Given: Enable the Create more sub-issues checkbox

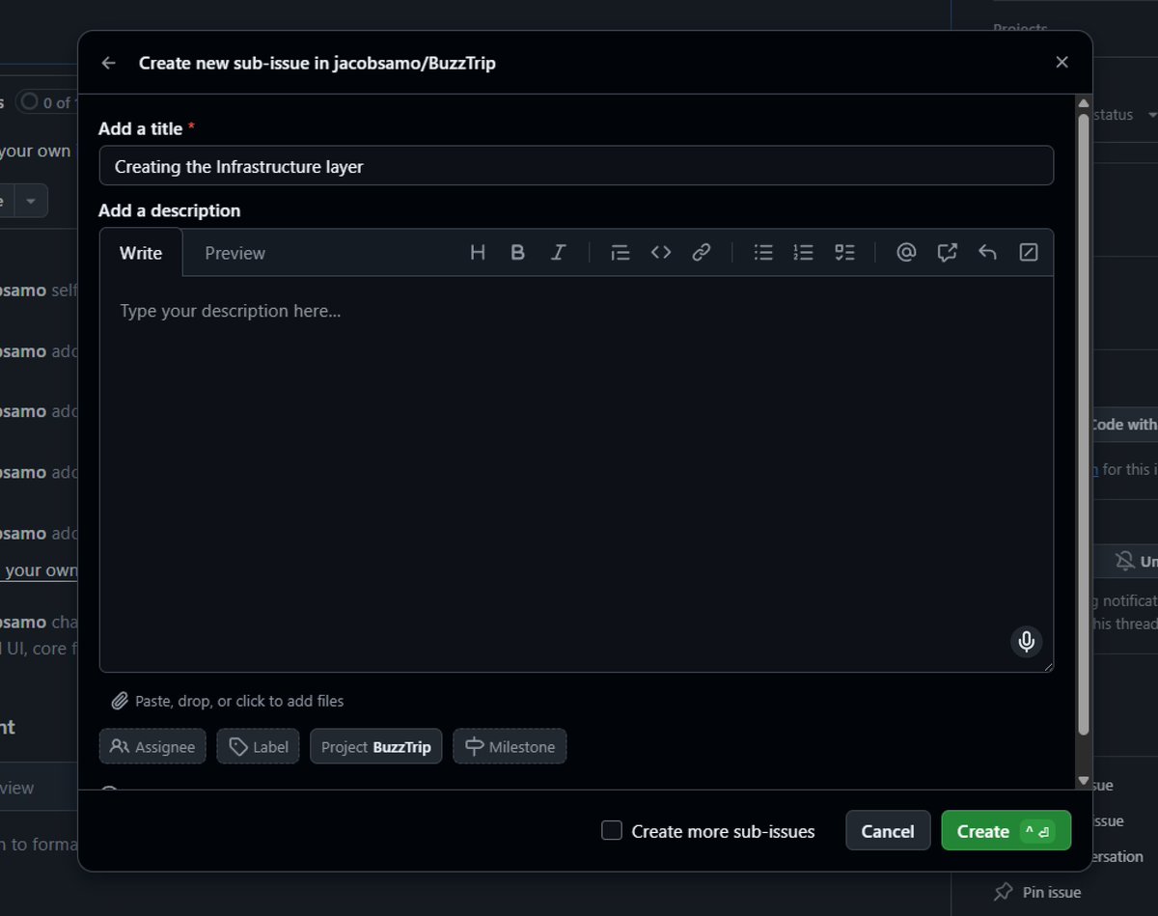Looking at the screenshot, I should [611, 830].
